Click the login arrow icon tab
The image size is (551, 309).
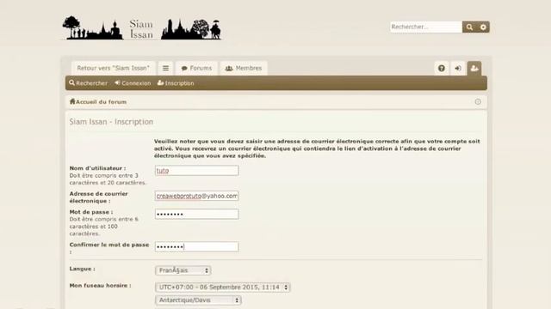[x=458, y=69]
